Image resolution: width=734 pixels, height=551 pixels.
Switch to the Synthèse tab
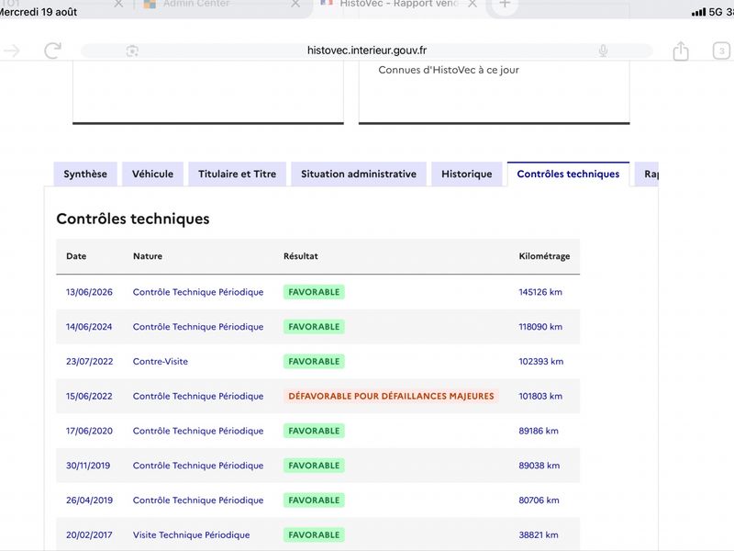(x=85, y=174)
